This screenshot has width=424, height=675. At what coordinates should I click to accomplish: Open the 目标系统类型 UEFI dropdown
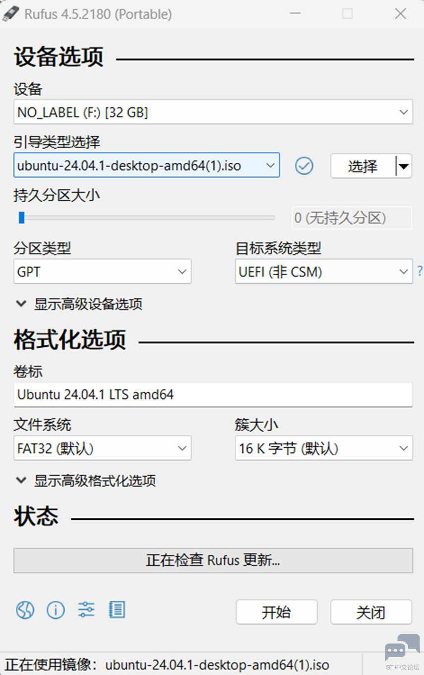point(324,272)
